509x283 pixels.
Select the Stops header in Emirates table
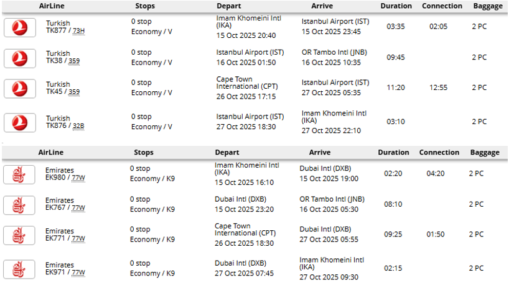pyautogui.click(x=144, y=152)
